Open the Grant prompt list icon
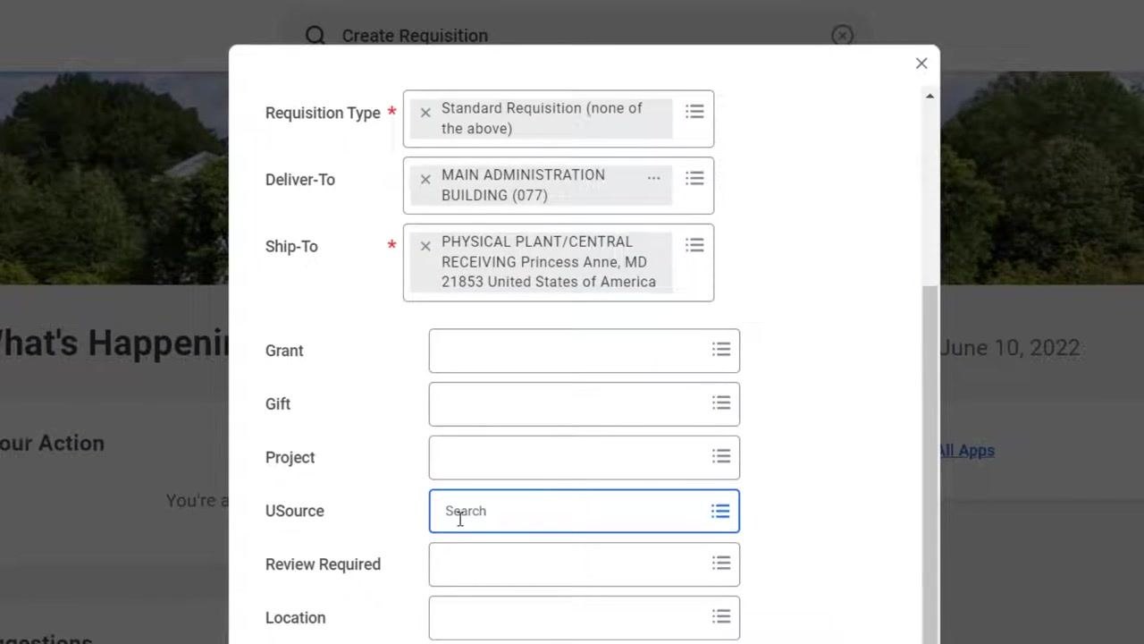Image resolution: width=1144 pixels, height=644 pixels. click(721, 350)
